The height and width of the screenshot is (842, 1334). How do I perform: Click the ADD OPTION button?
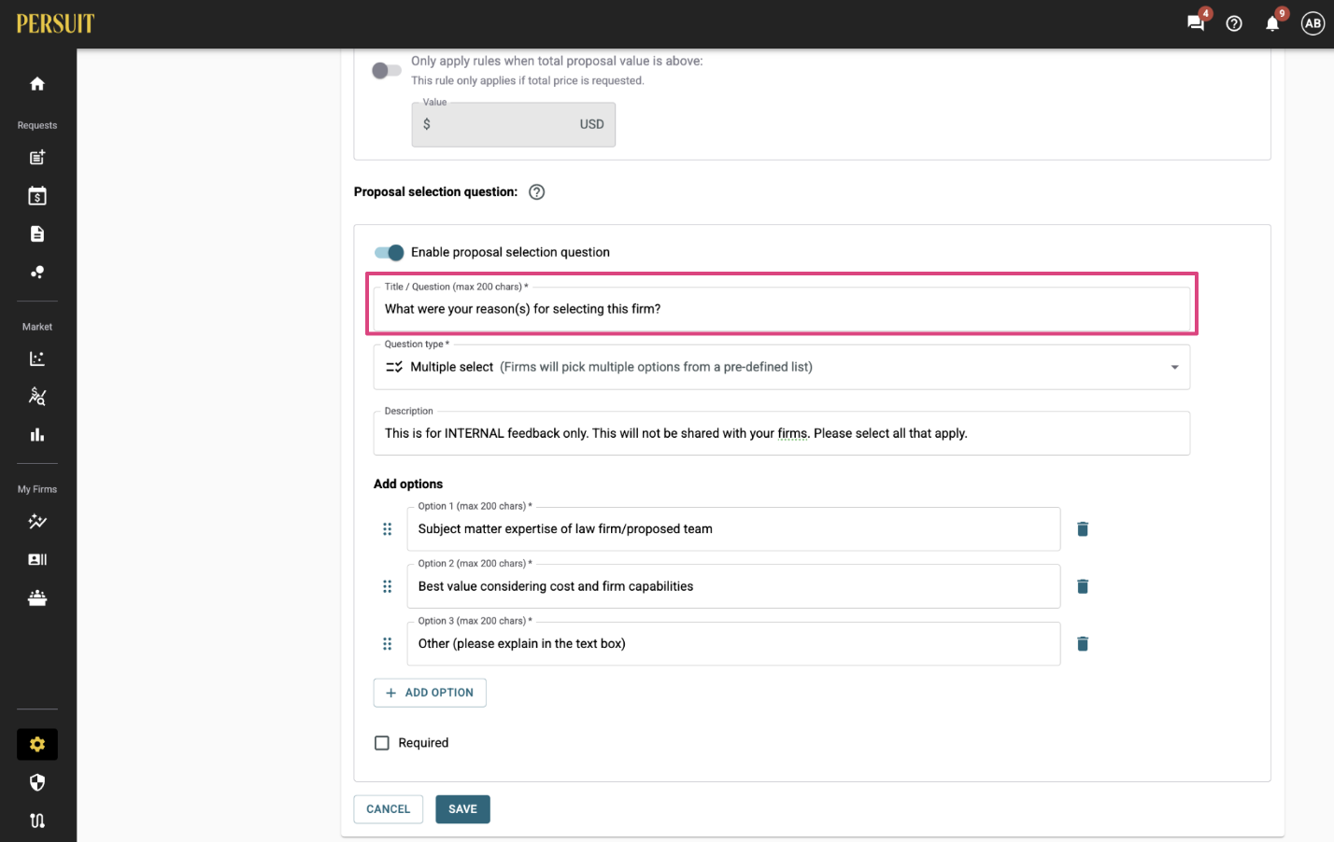(430, 693)
